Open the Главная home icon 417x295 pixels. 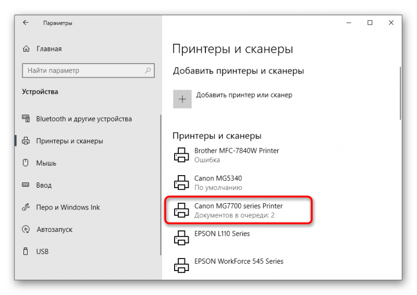(27, 49)
